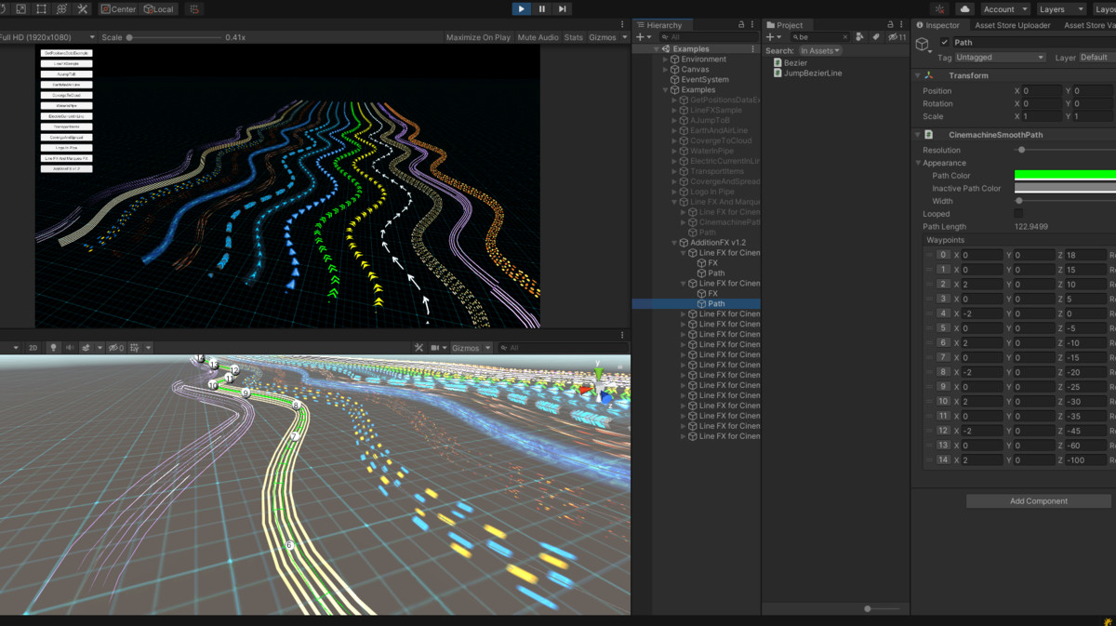Click Maximize On Play in Game view
1116x626 pixels.
[478, 37]
